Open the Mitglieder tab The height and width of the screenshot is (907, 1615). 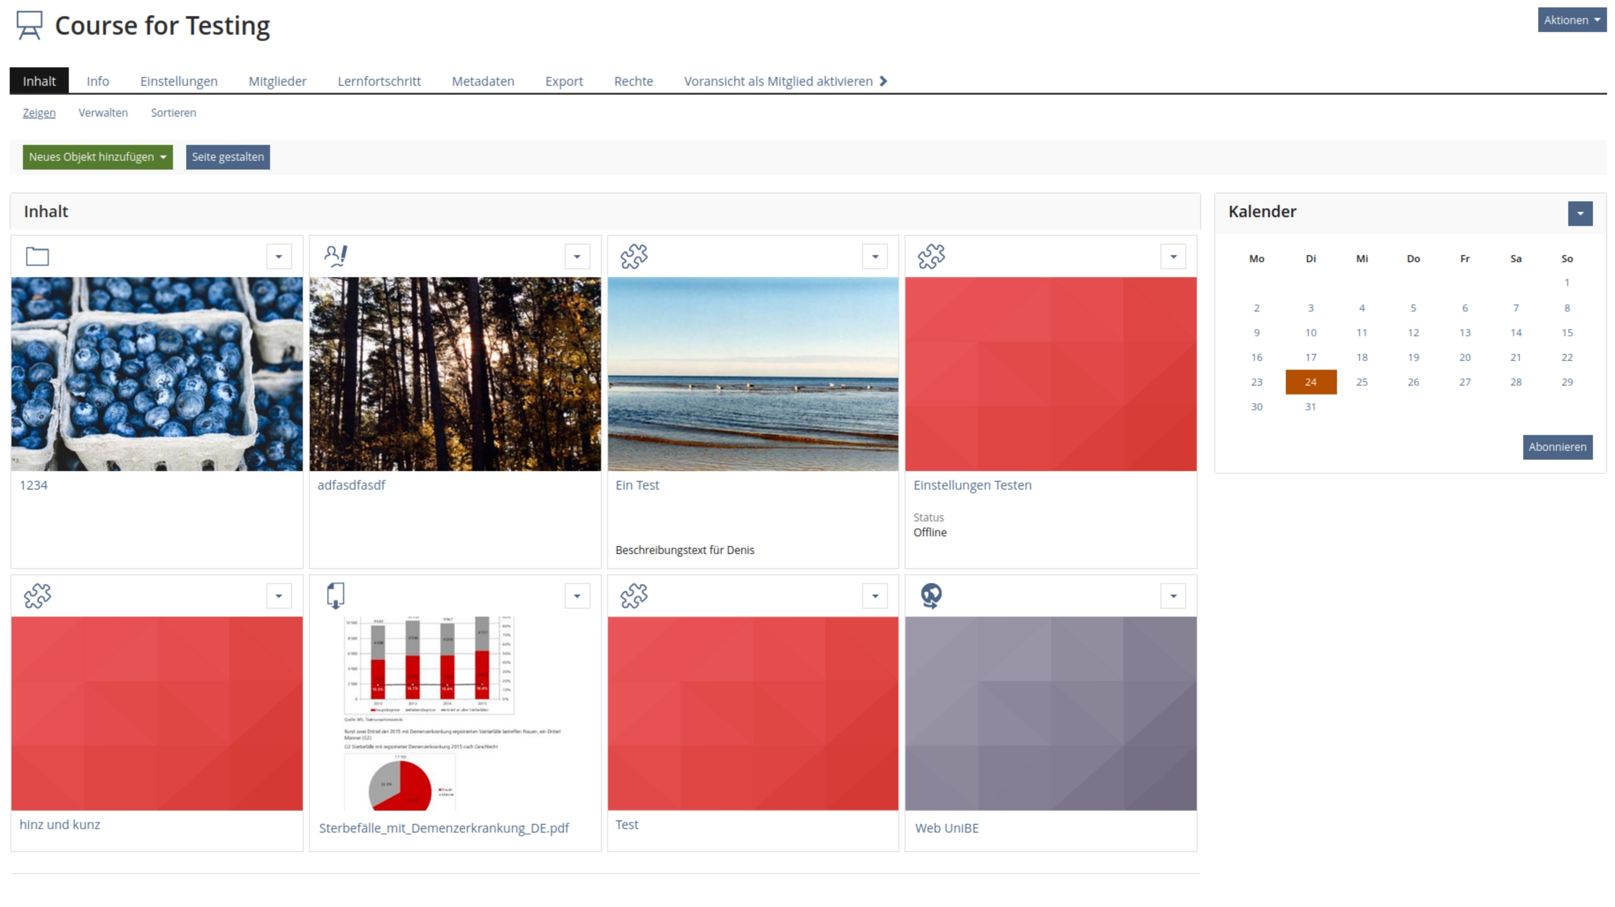point(277,81)
